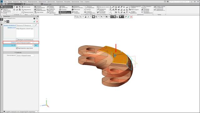Click confirm checkmark in viewport toolbar
Image resolution: width=200 pixels, height=113 pixels.
(128, 17)
